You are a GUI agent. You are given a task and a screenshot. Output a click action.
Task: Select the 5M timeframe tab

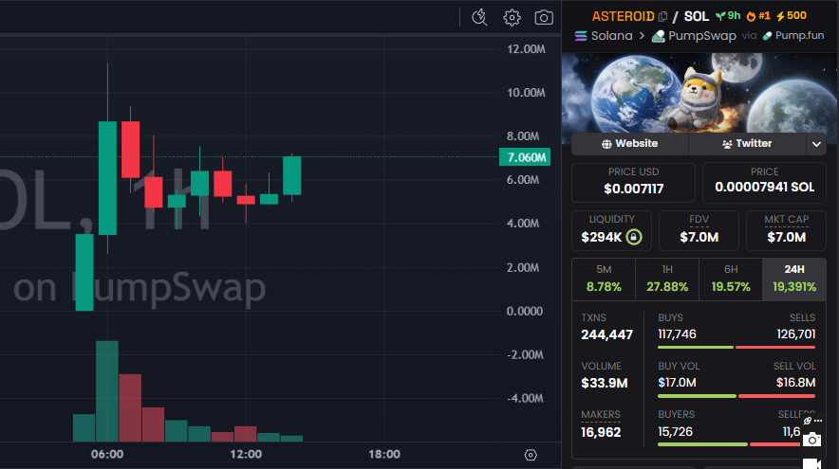(x=604, y=280)
